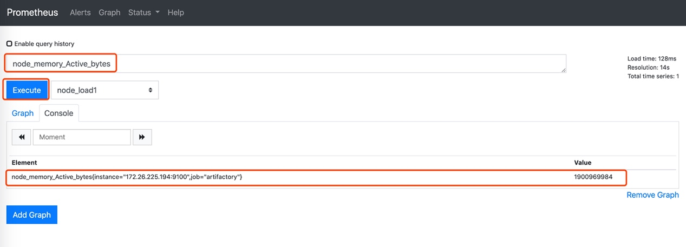Screen dimensions: 686x247
Task: Click the query box resize handle
Action: click(x=563, y=70)
